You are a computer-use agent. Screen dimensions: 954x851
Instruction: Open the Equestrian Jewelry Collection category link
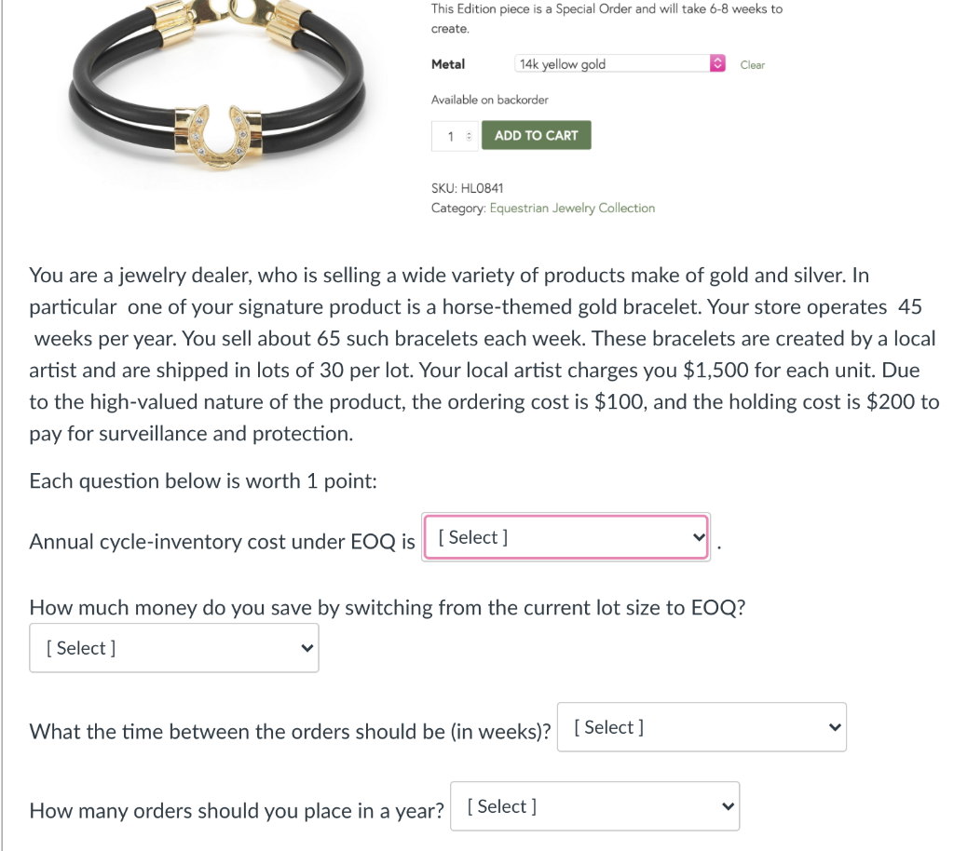[x=572, y=208]
